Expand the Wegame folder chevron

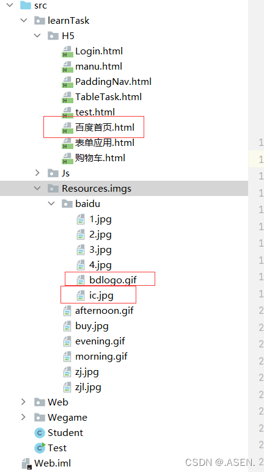click(23, 417)
